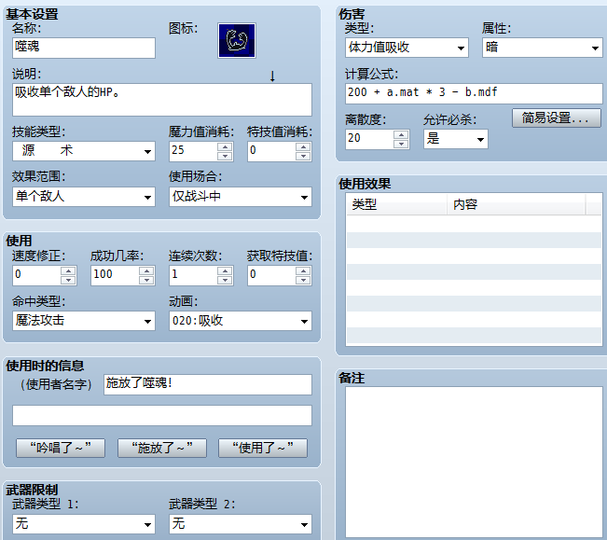Click the first message field 施放了噬魂!
607x540 pixels.
click(208, 384)
